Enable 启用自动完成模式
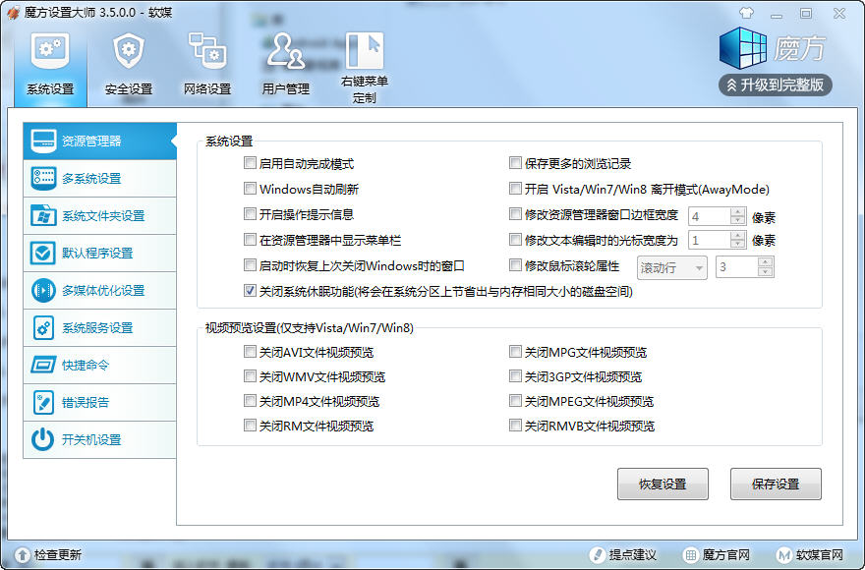The image size is (865, 570). (x=251, y=163)
